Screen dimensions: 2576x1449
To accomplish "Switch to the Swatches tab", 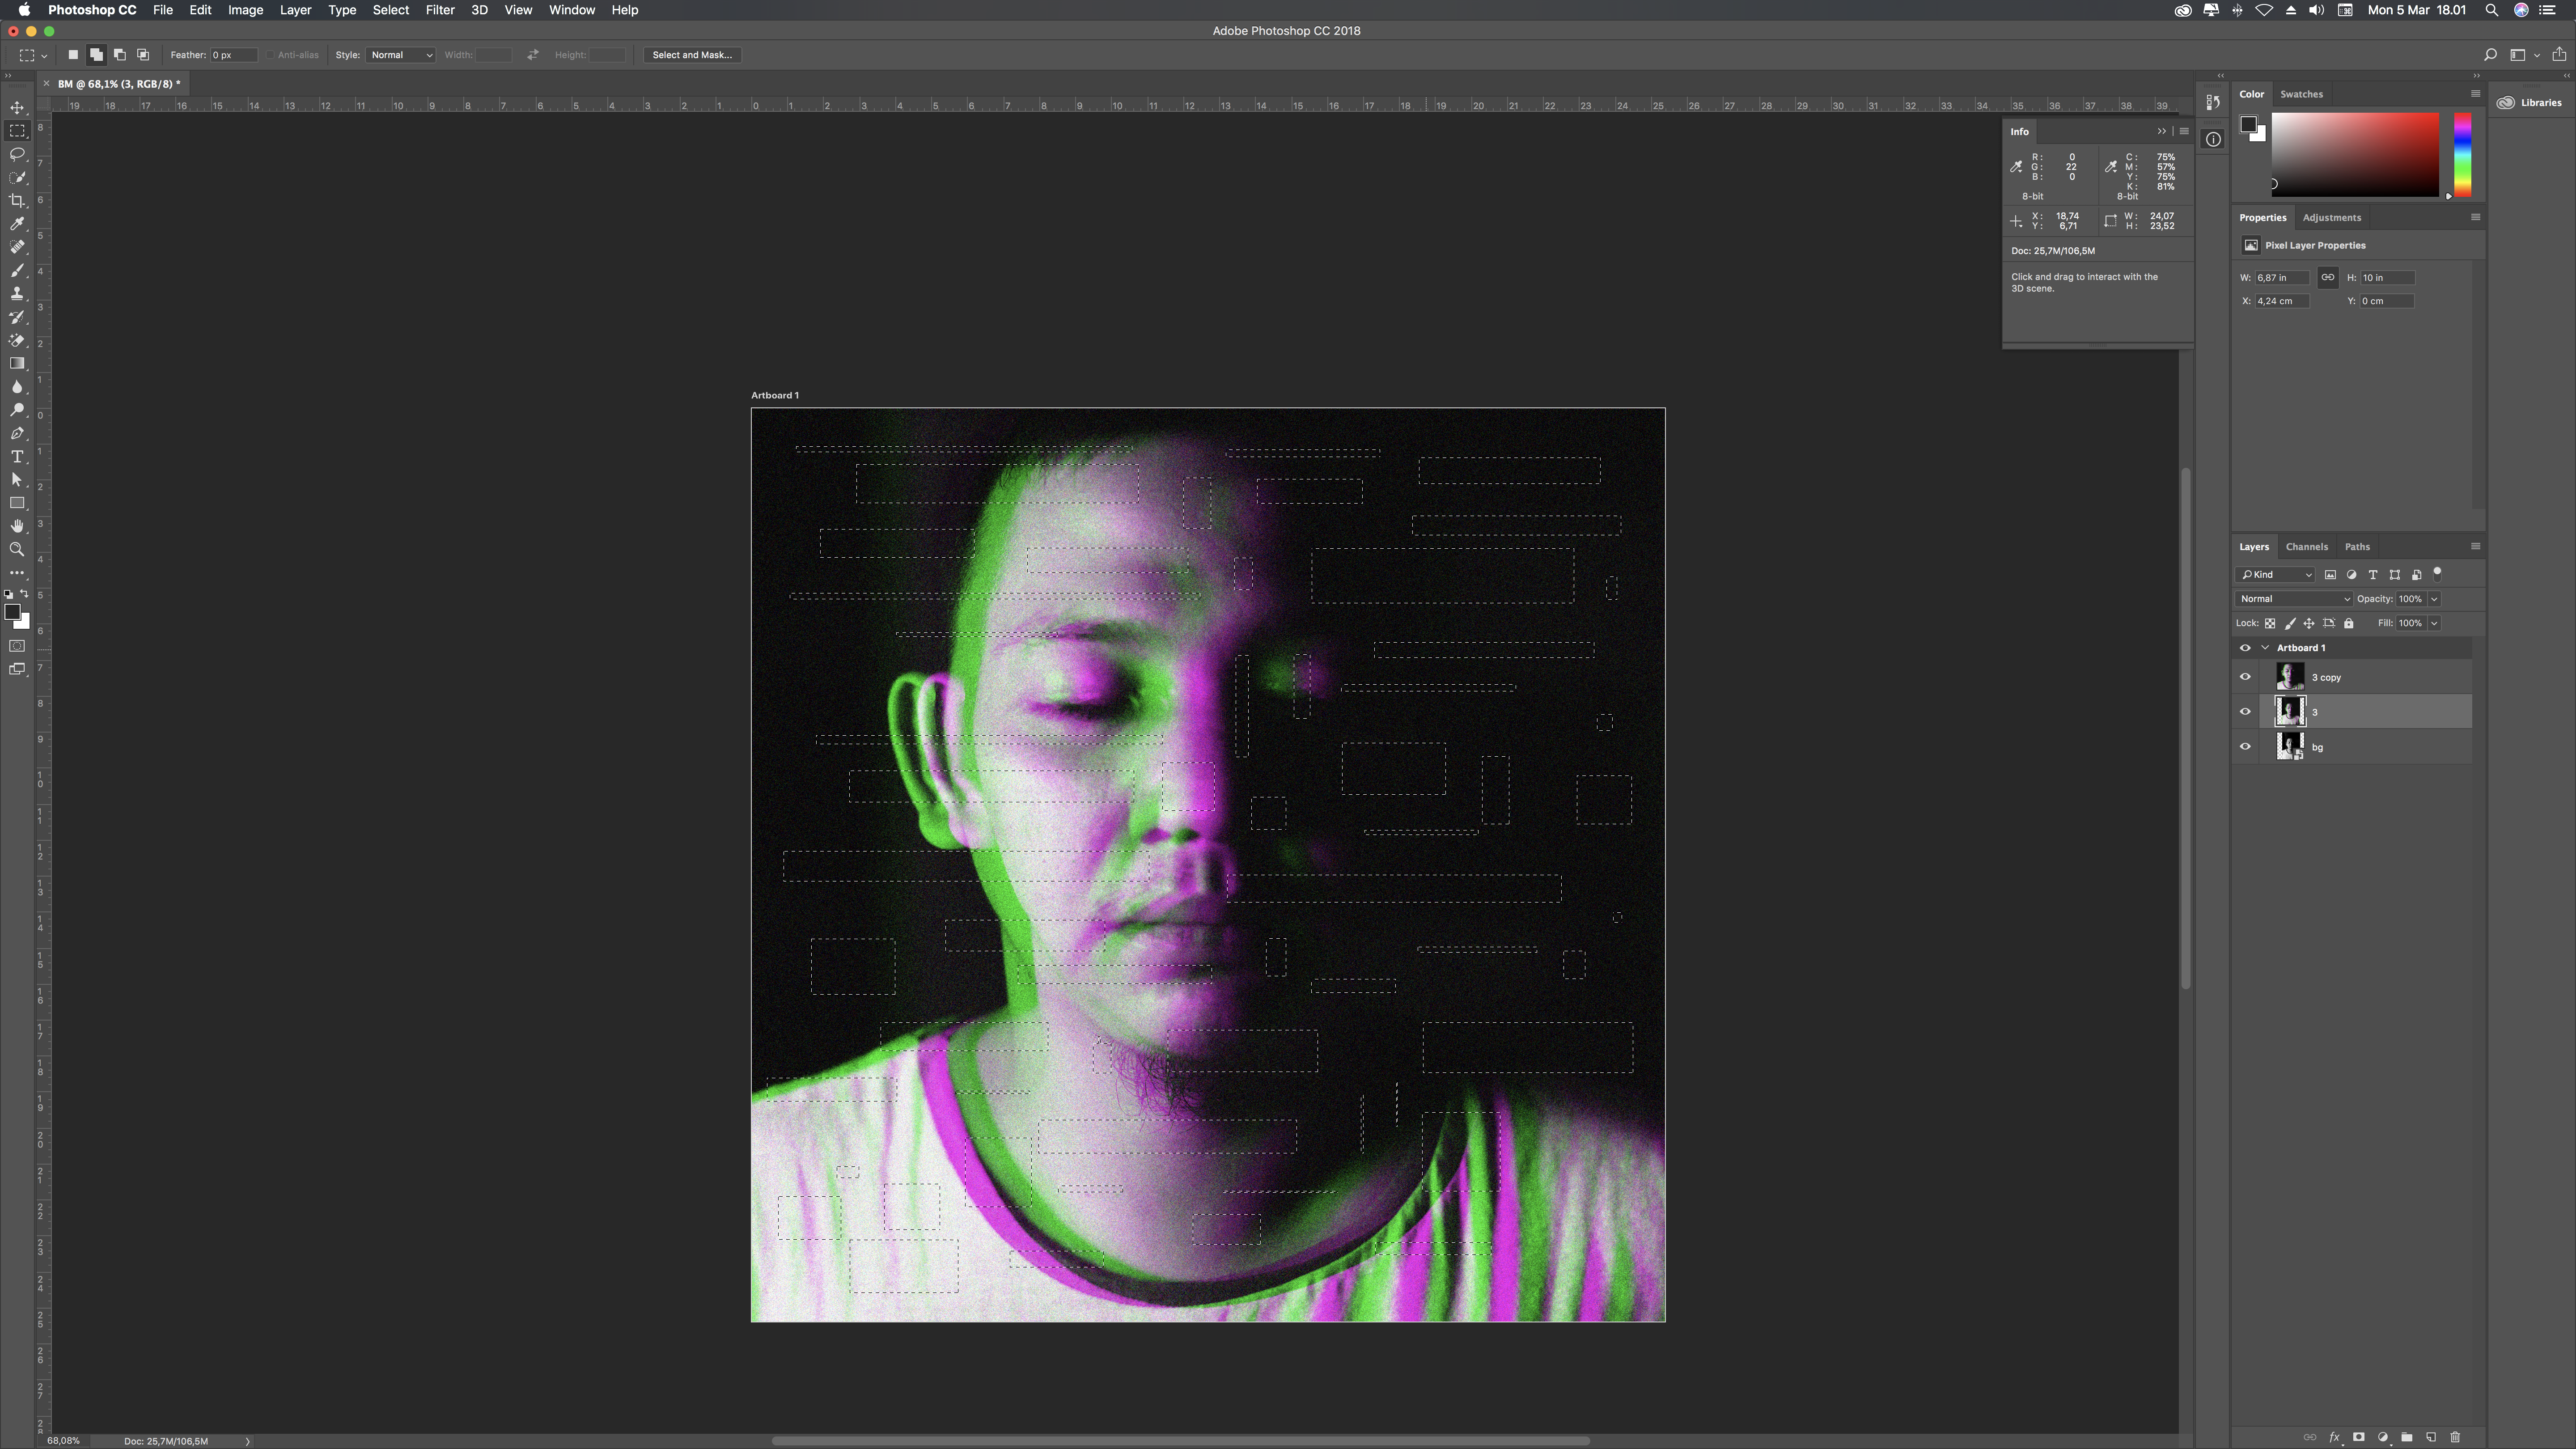I will (2301, 94).
